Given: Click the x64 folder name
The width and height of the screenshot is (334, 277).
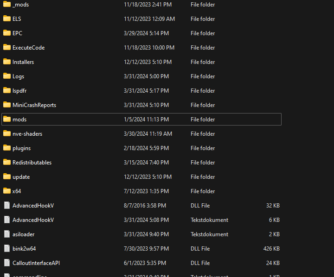Looking at the screenshot, I should (x=17, y=191).
